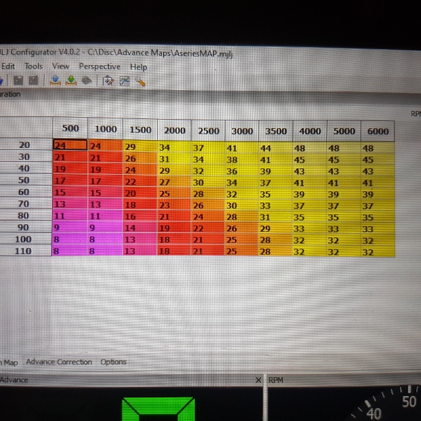Switch to the Advance Correction tab

[x=59, y=362]
